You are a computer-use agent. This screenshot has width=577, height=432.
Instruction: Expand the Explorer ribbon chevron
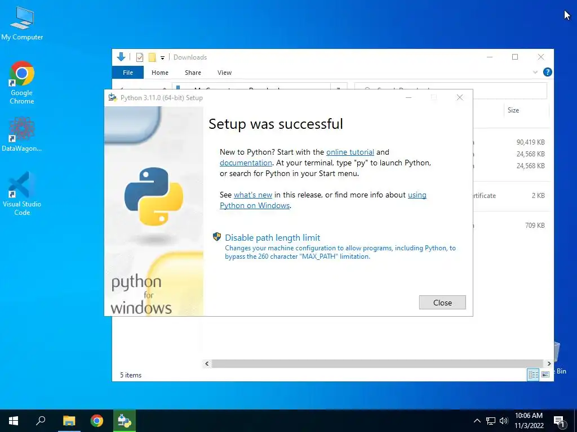coord(535,73)
